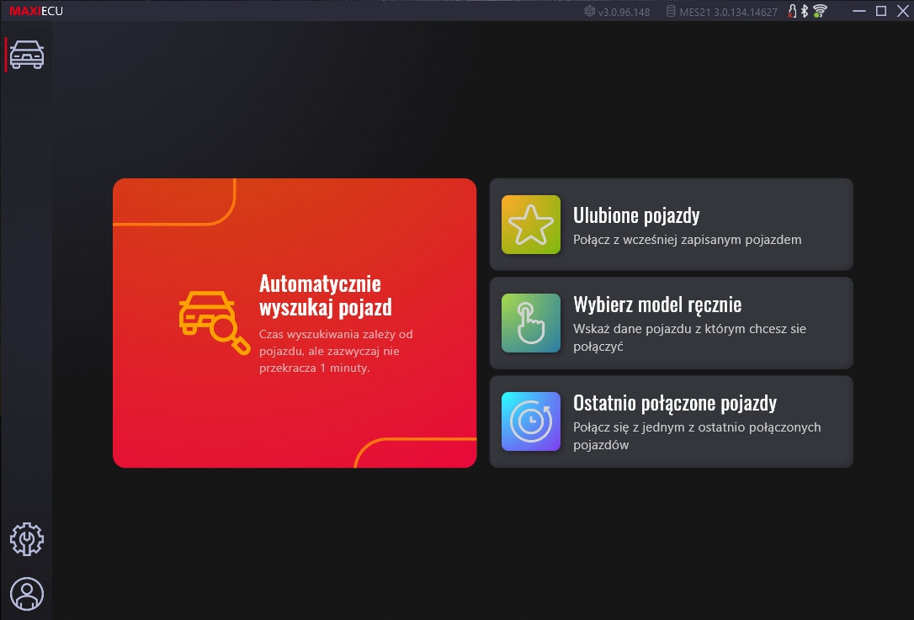The image size is (914, 620).
Task: Click the 'Połącz się z jednym z ostatnio' text
Action: [x=697, y=436]
